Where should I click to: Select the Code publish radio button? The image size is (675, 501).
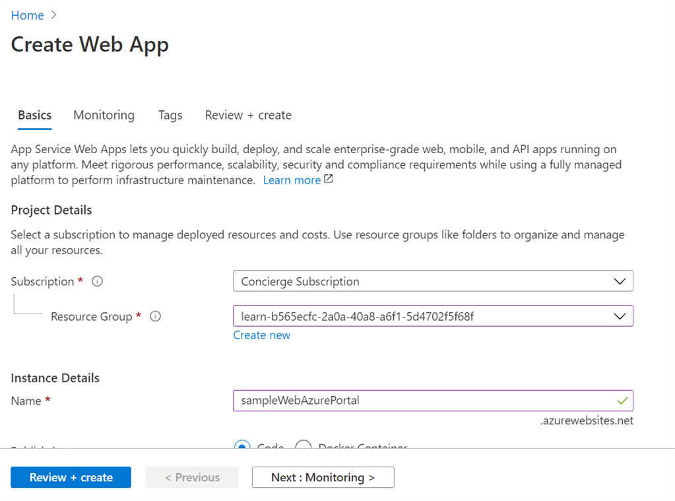[x=242, y=445]
